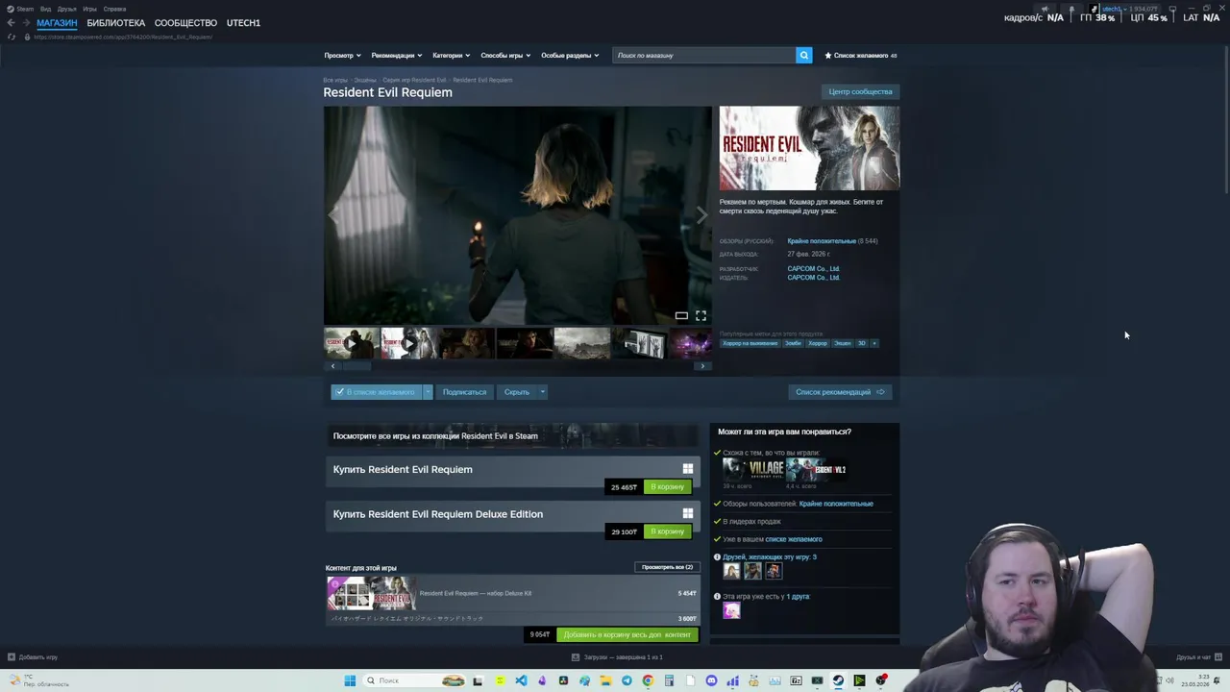Open Telegram from the taskbar
1230x692 pixels.
[x=627, y=680]
